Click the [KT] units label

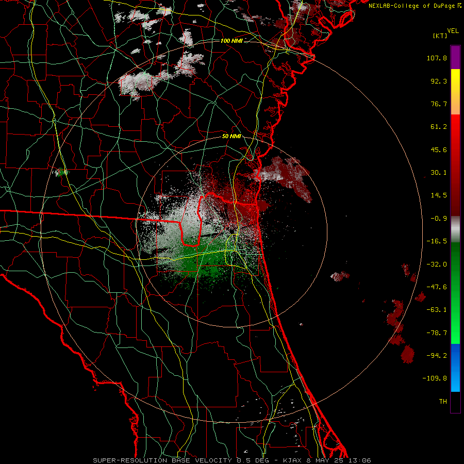click(440, 36)
